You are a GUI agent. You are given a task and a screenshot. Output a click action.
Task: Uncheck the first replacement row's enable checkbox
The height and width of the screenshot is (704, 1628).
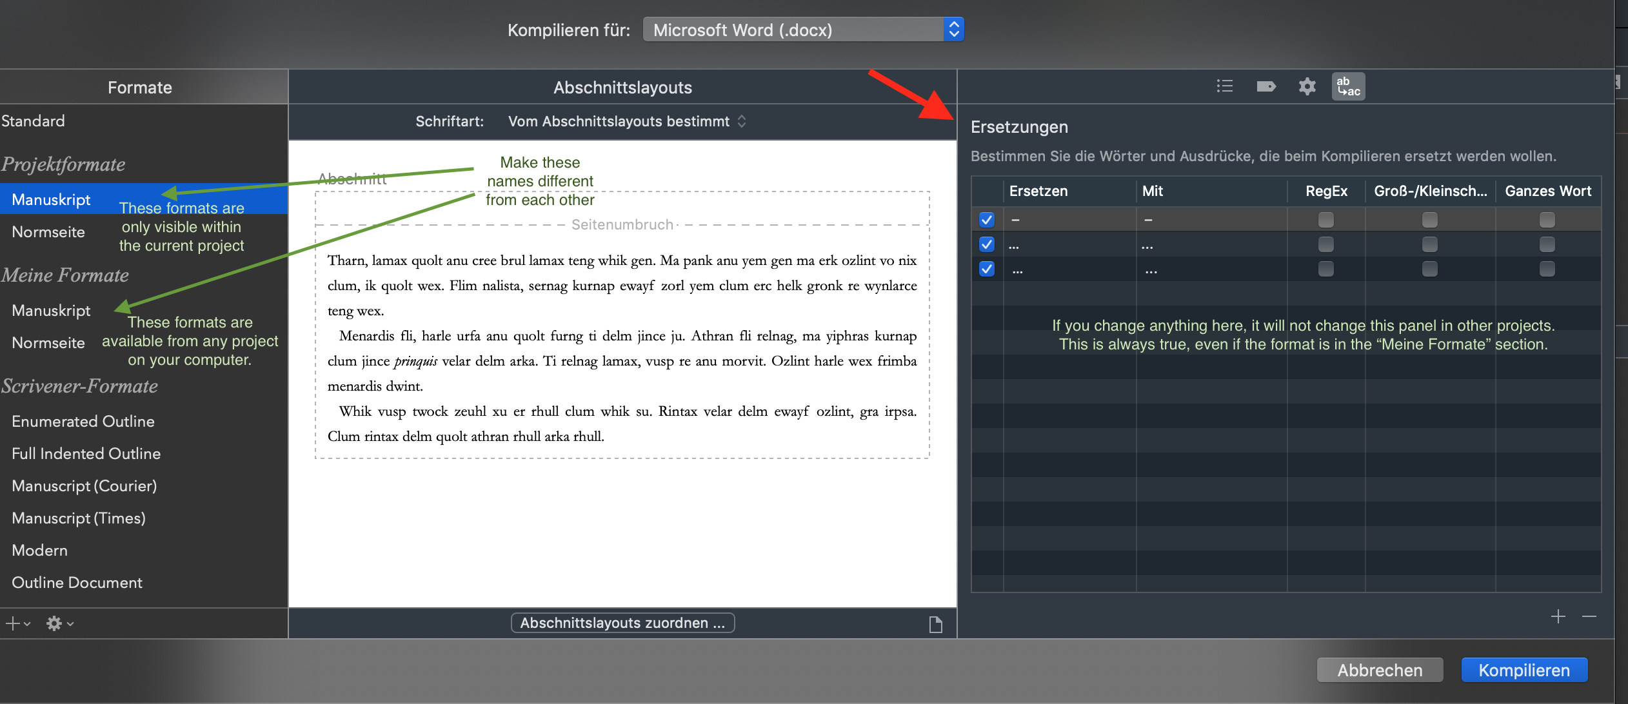986,220
